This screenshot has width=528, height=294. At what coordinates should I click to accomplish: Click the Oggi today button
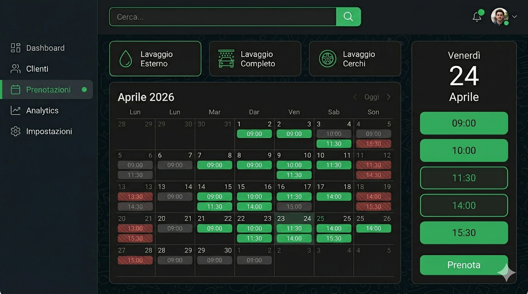[x=371, y=97]
